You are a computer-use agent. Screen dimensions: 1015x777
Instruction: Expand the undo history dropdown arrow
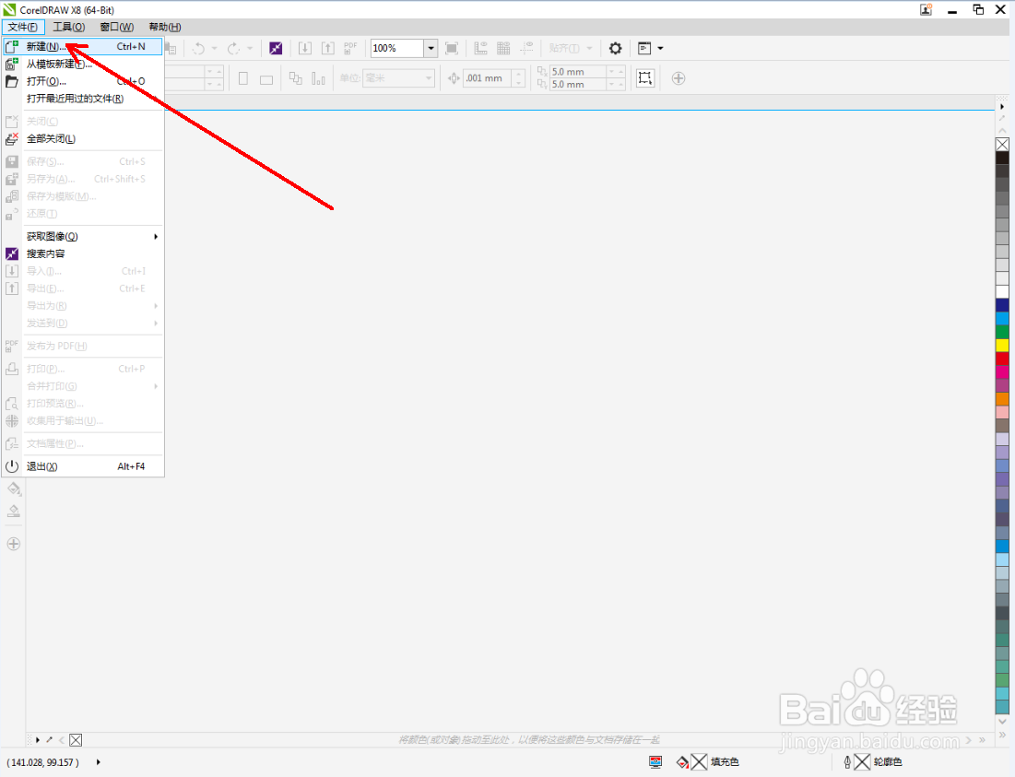click(214, 48)
